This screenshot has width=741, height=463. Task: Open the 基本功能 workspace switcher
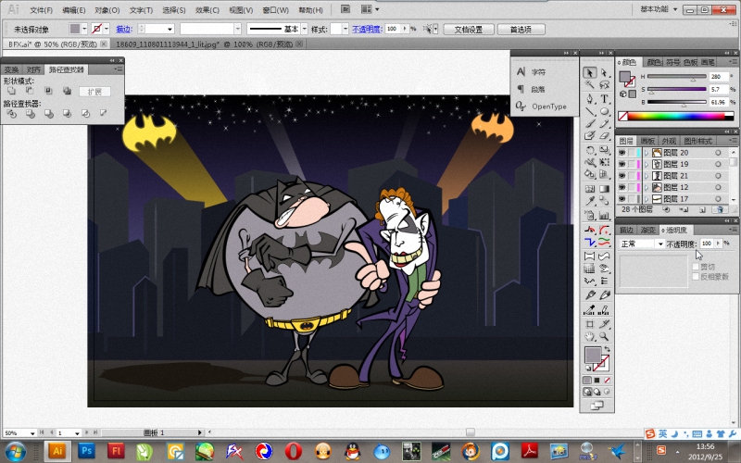[x=659, y=9]
